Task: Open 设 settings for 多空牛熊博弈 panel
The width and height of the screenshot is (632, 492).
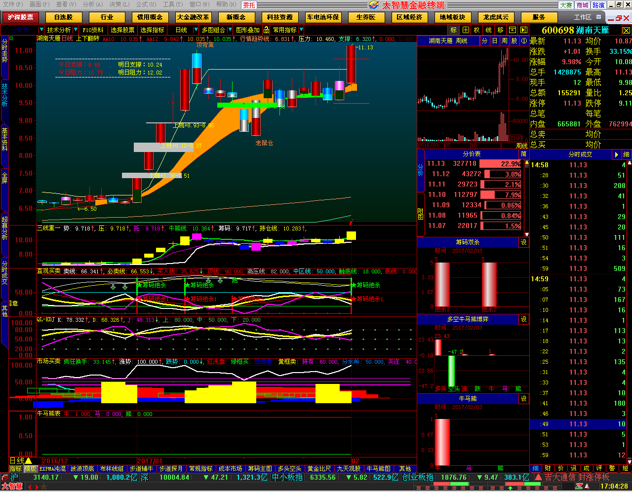Action: tap(524, 319)
